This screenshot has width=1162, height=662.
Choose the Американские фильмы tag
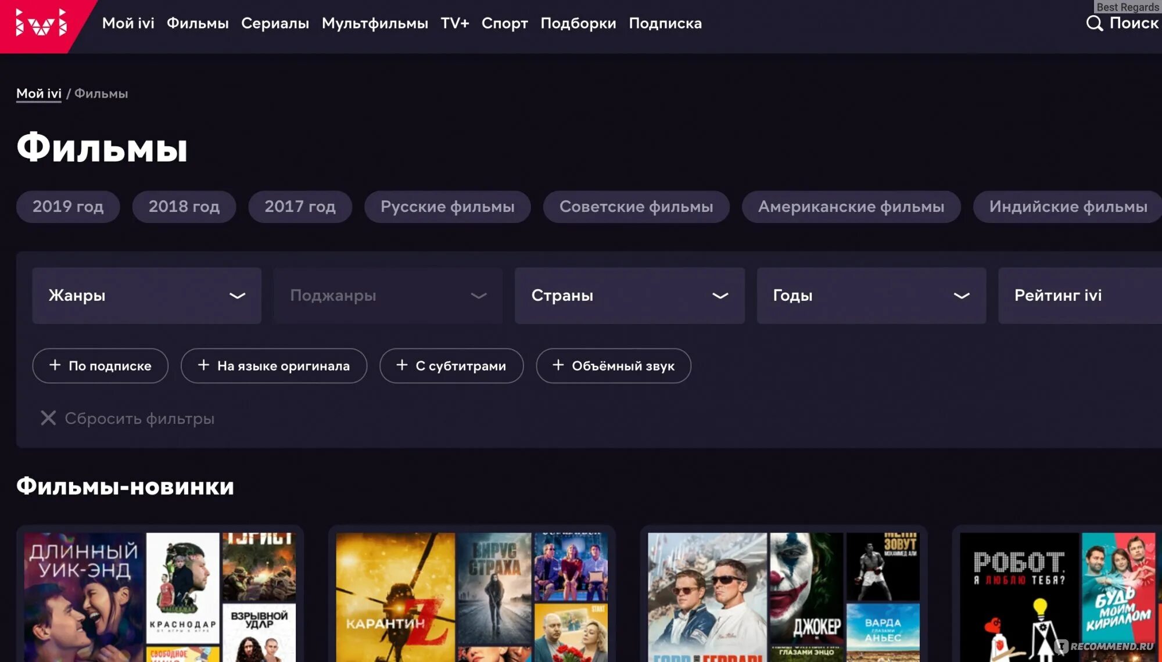[851, 207]
